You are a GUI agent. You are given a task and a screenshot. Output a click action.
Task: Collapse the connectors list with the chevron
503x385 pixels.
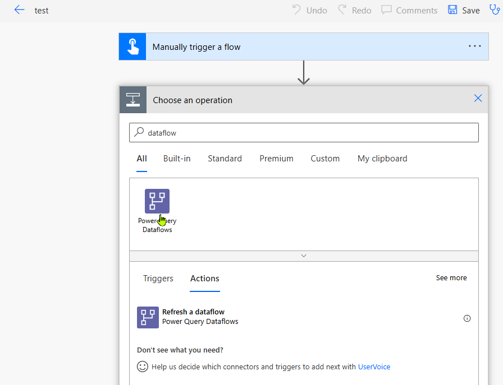point(304,256)
